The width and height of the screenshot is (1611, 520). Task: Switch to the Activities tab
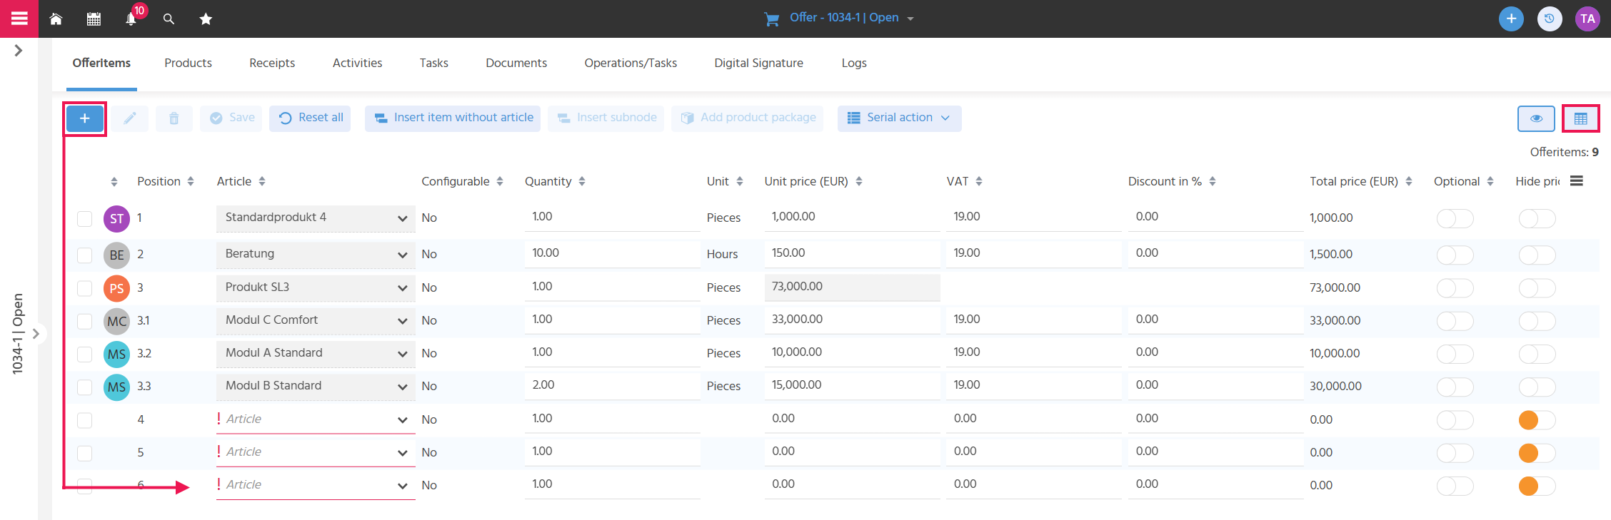pos(357,63)
